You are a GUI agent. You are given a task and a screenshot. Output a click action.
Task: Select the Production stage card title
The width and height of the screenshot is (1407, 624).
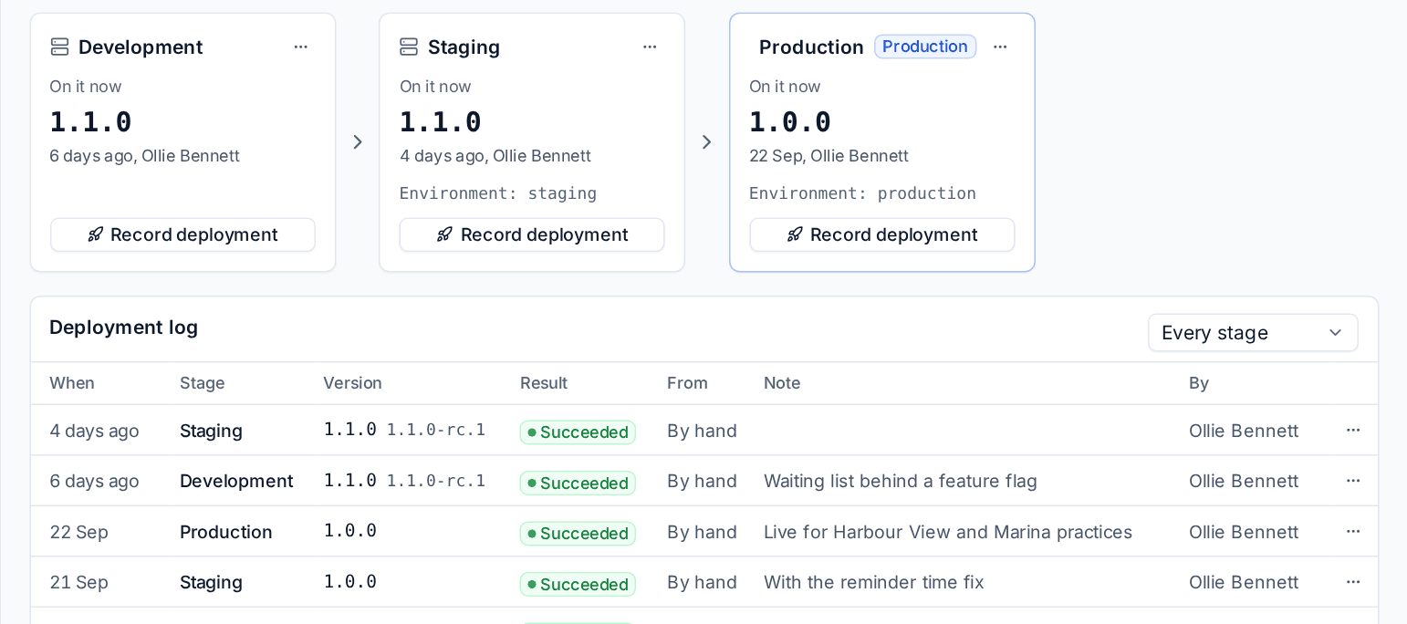coord(811,47)
